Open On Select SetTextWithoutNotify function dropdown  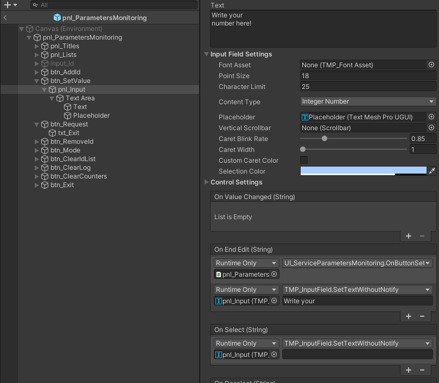(357, 343)
